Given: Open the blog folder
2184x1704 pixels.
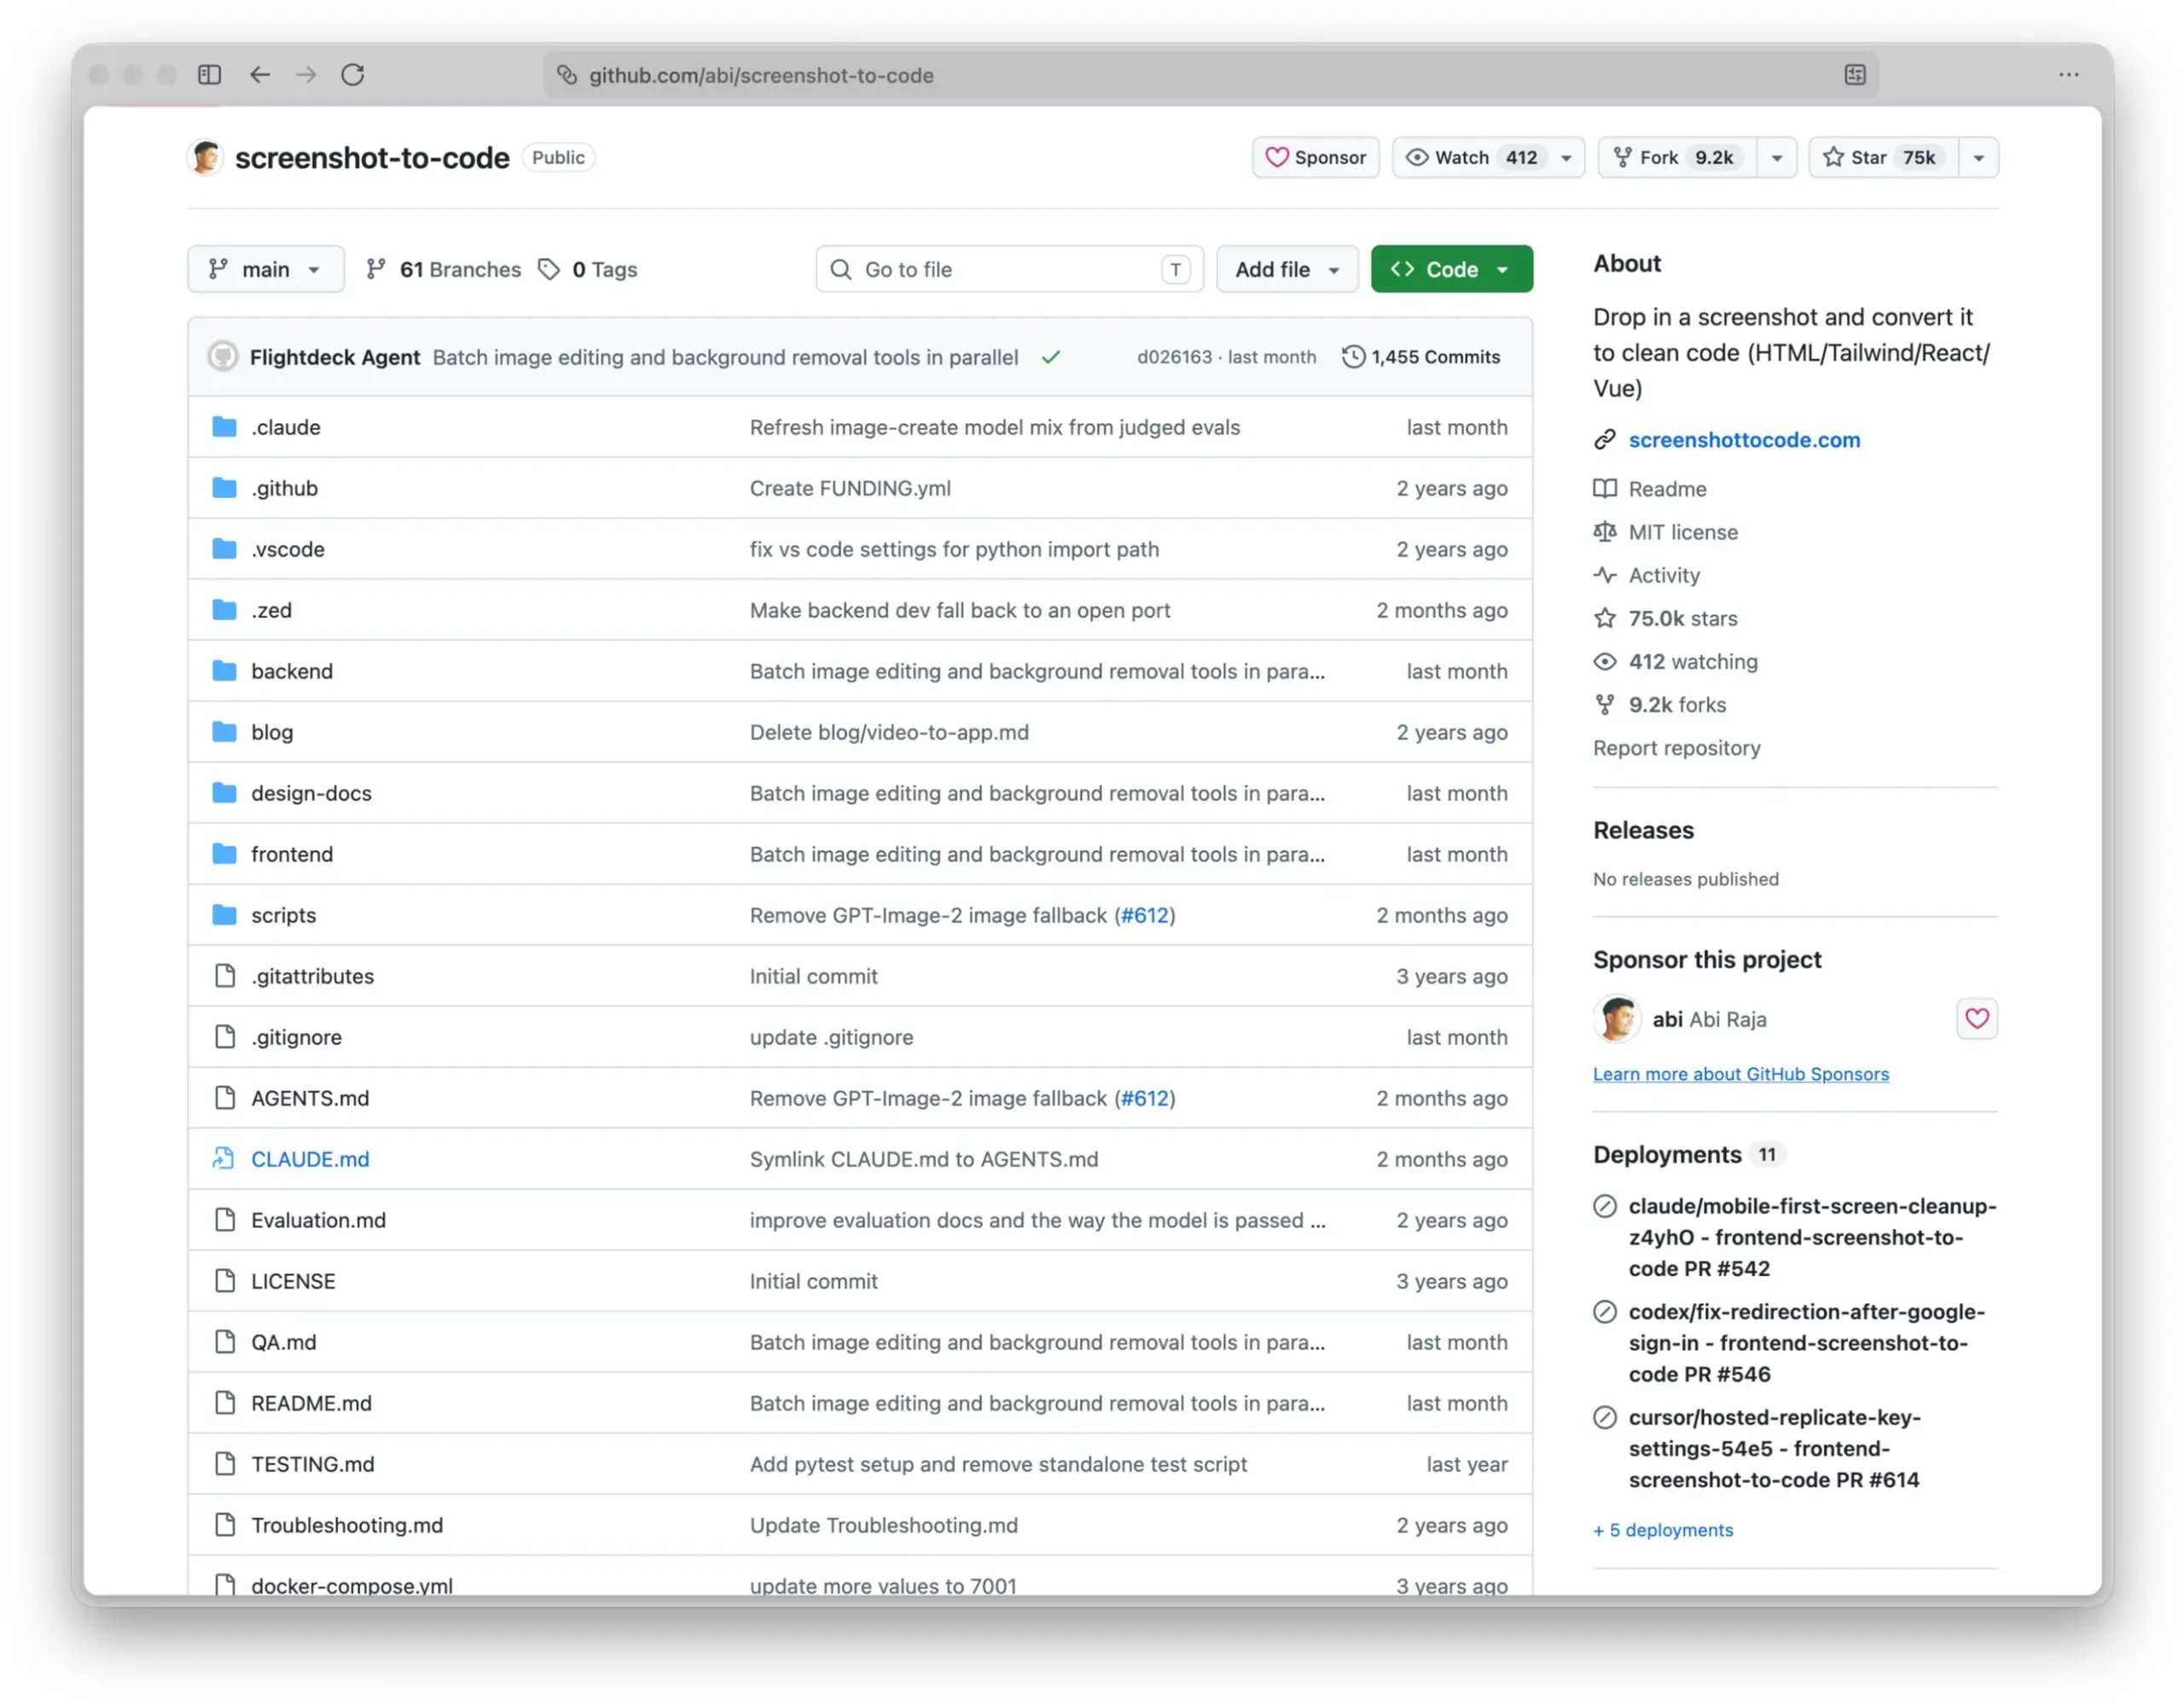Looking at the screenshot, I should coord(272,732).
